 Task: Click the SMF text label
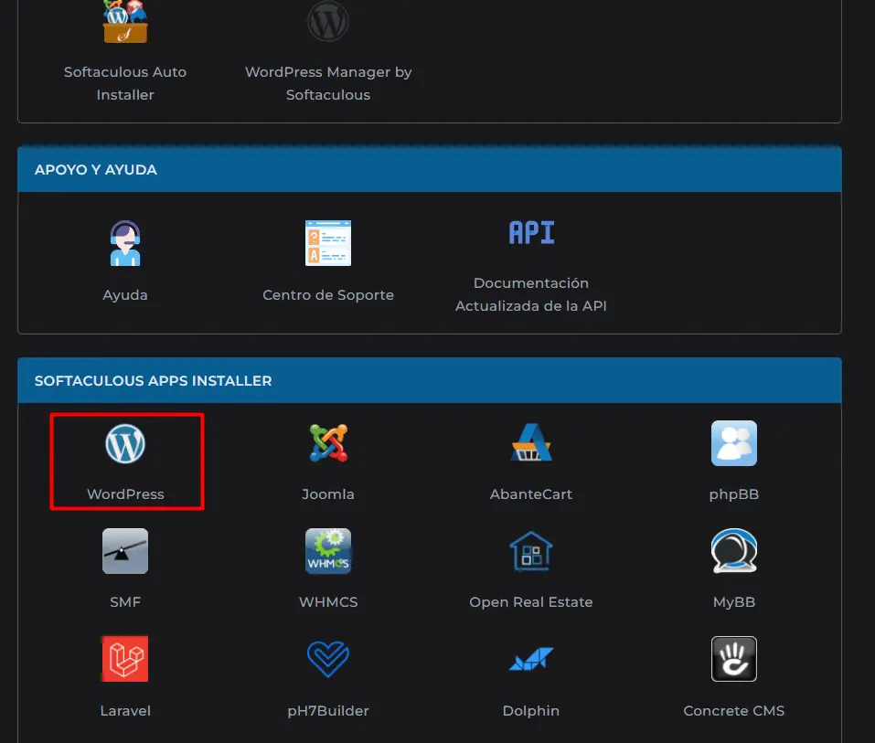point(125,602)
